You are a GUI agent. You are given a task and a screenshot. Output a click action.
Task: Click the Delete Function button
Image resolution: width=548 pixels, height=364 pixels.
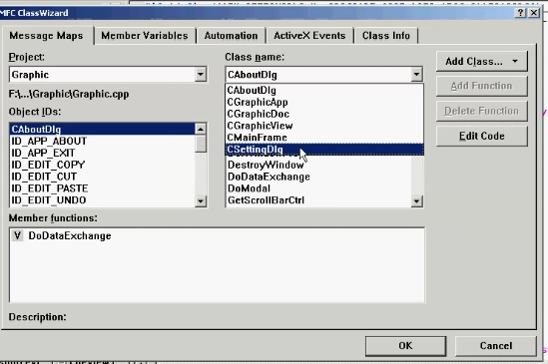[x=481, y=111]
